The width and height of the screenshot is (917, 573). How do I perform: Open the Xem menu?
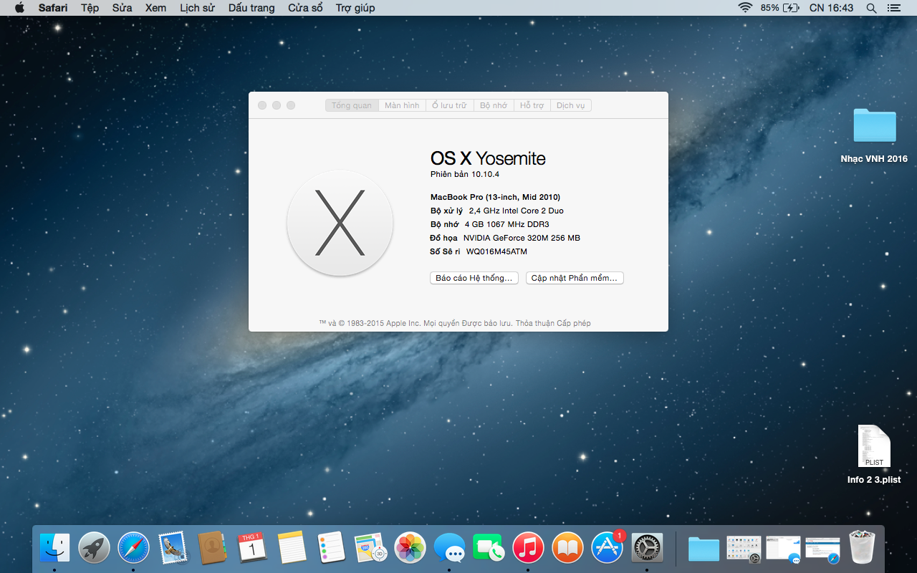coord(155,8)
